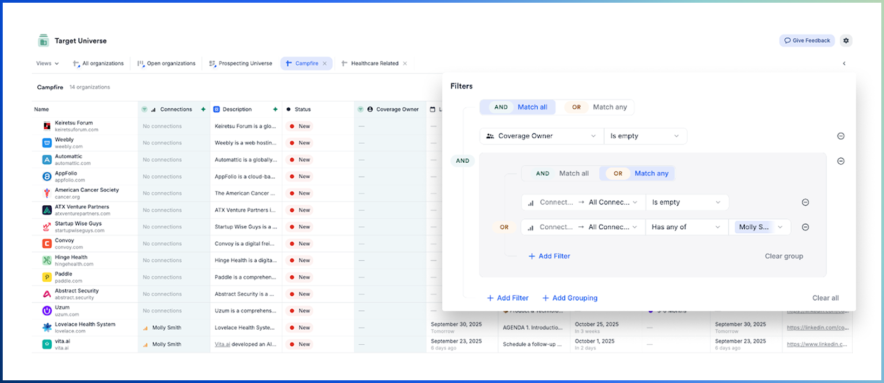Click the Give Feedback button

(807, 40)
